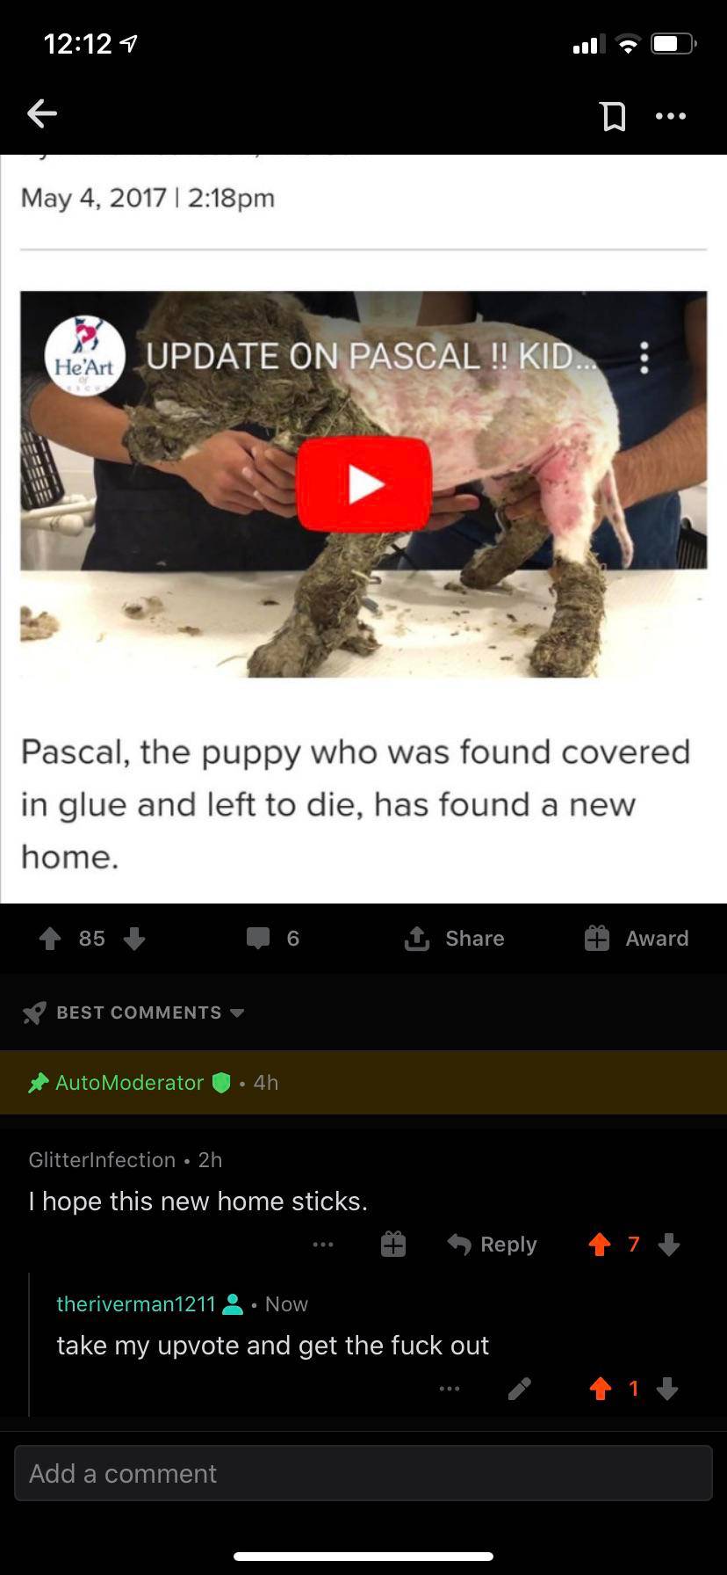This screenshot has height=1575, width=727.
Task: Give an Award to the post
Action: click(637, 939)
